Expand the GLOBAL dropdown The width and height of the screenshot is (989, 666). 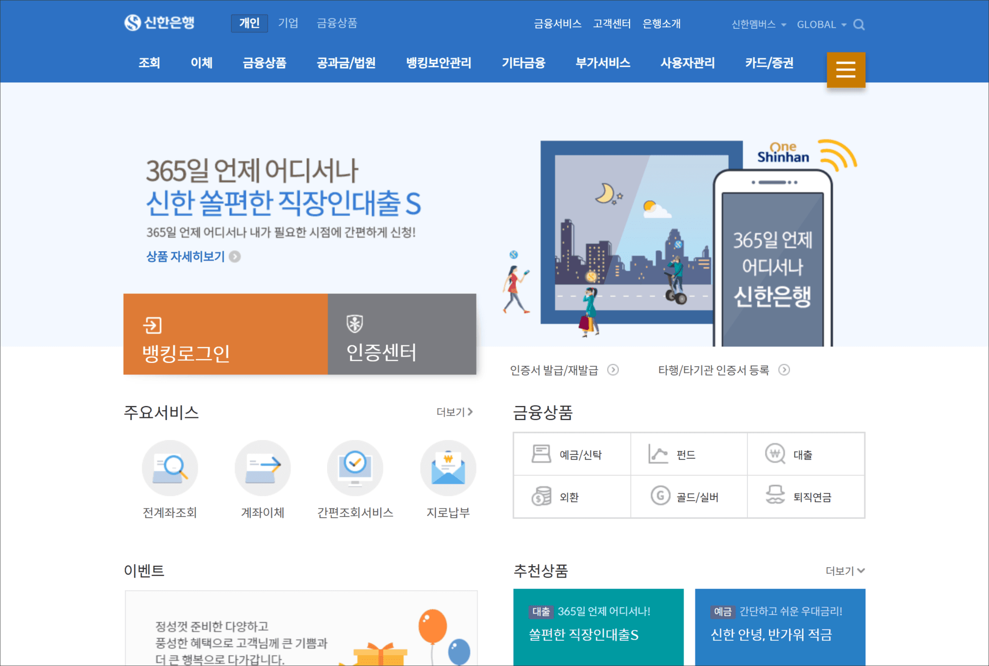[822, 24]
